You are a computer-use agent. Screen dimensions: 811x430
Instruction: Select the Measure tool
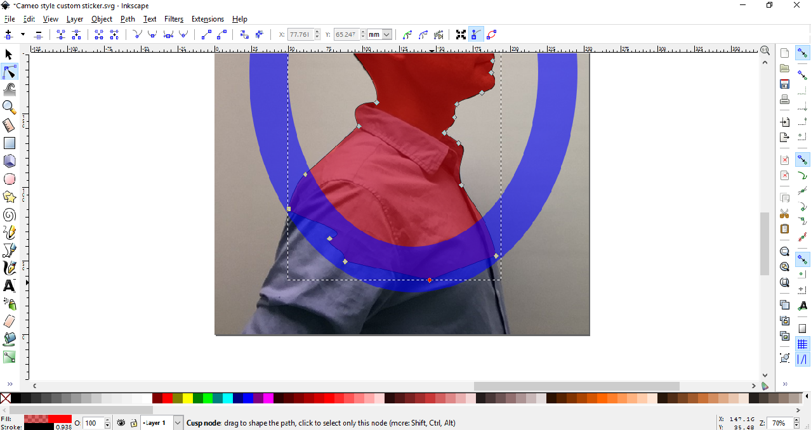(9, 125)
